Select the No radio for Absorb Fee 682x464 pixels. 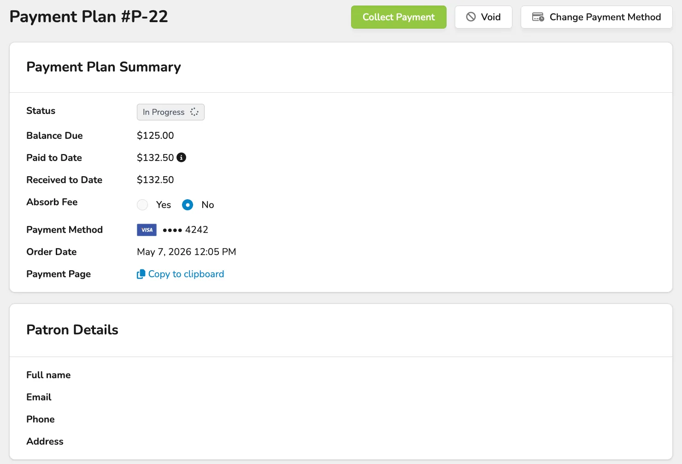coord(188,205)
